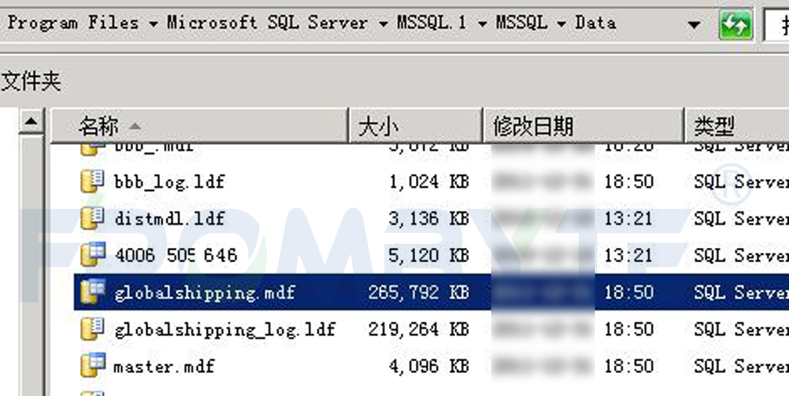Click the Data breadcrumb segment
The image size is (789, 396).
(596, 23)
